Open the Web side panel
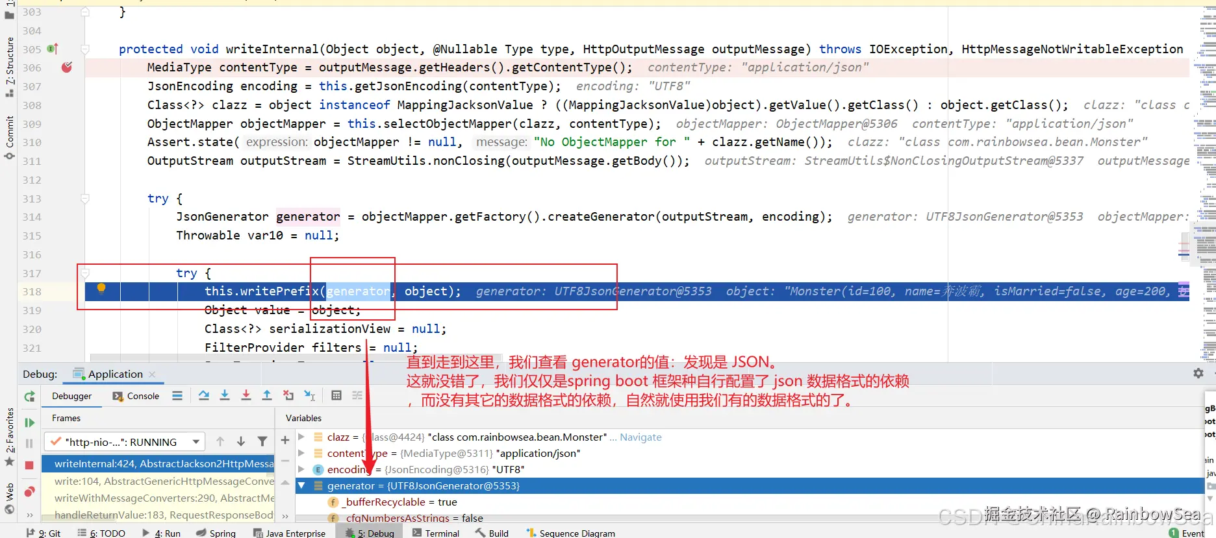Screen dimensions: 1216x538 pyautogui.click(x=9, y=498)
